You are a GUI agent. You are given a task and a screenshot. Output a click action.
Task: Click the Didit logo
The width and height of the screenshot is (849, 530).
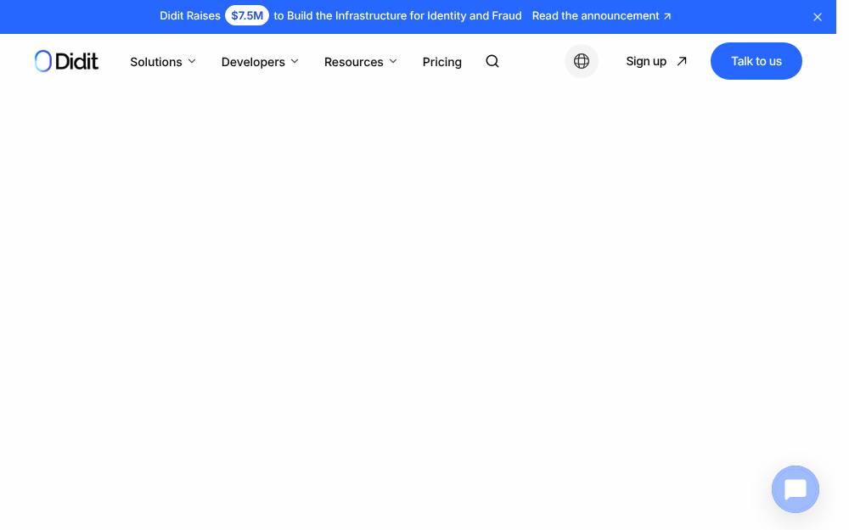pyautogui.click(x=66, y=61)
